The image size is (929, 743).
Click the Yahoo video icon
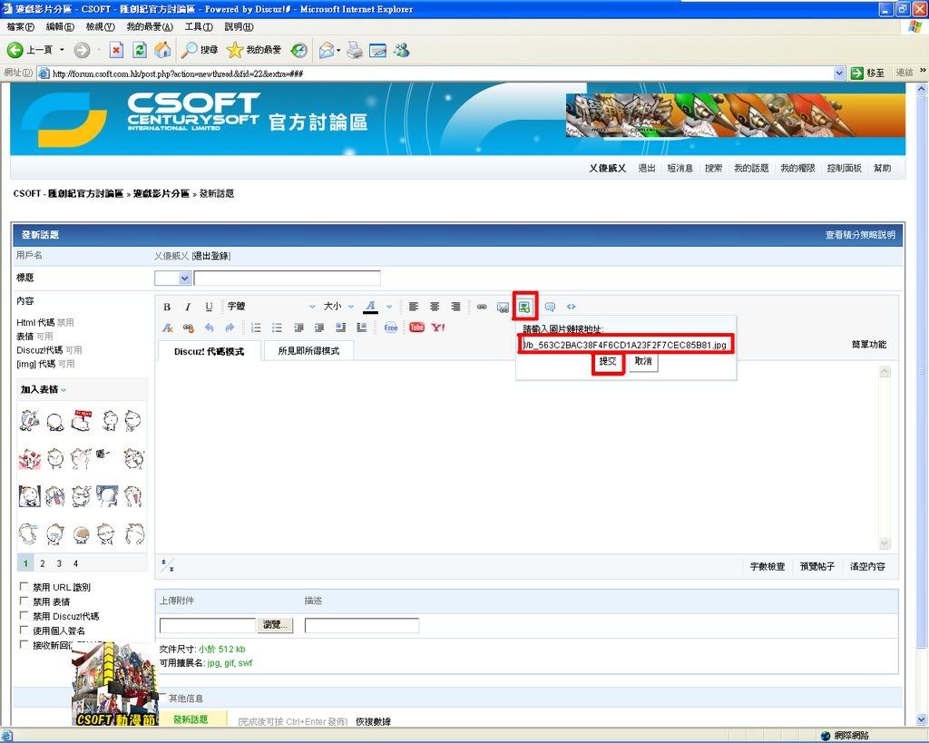(x=438, y=328)
